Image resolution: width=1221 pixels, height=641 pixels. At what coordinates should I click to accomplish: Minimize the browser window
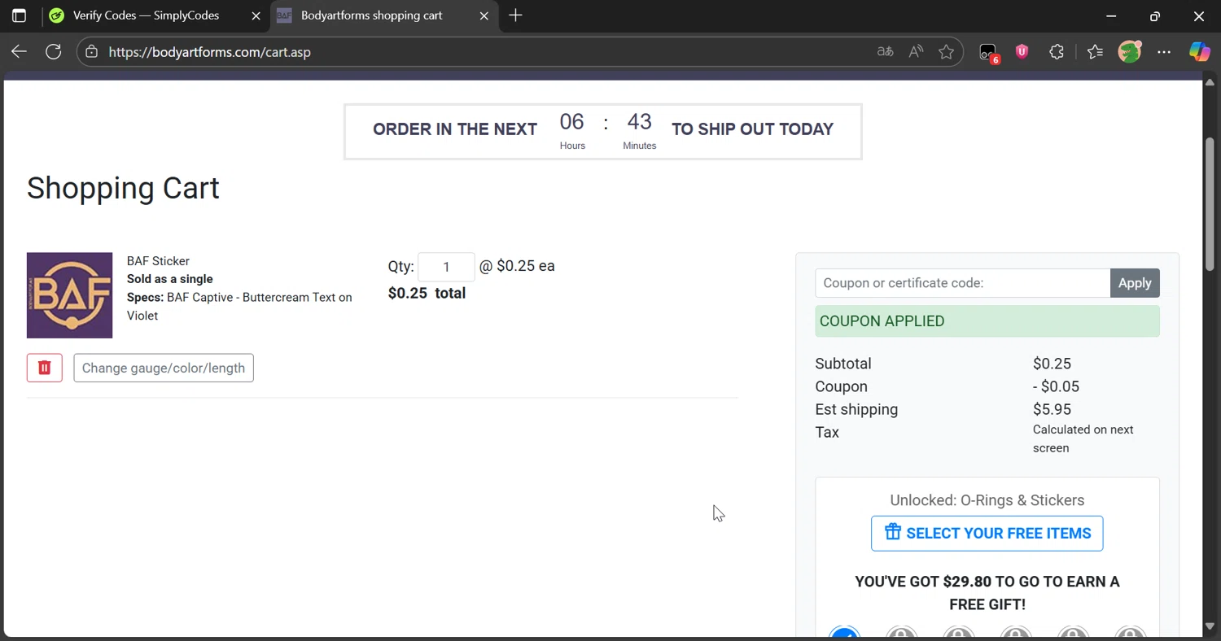click(x=1111, y=15)
